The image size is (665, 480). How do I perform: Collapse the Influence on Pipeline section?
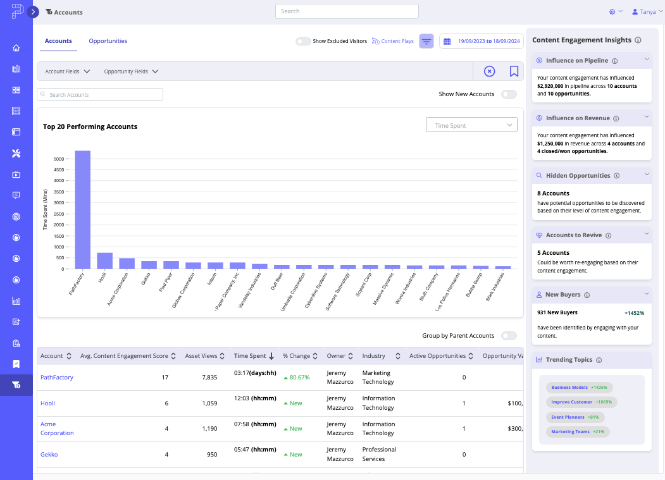click(x=646, y=60)
